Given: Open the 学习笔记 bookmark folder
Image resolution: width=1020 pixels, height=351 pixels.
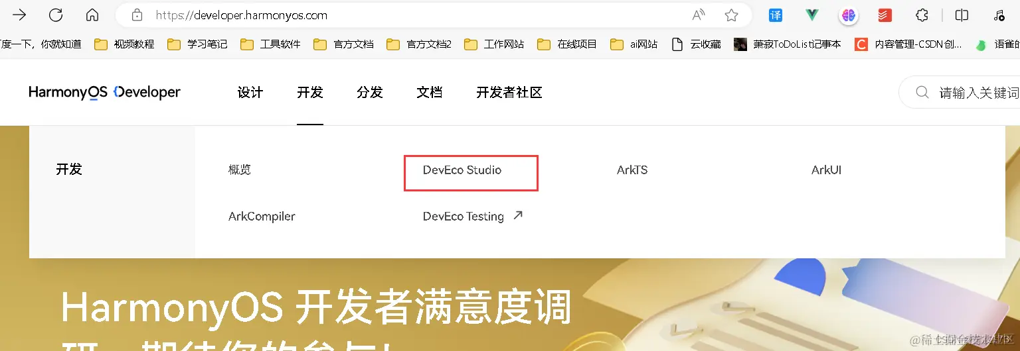Looking at the screenshot, I should coord(197,44).
